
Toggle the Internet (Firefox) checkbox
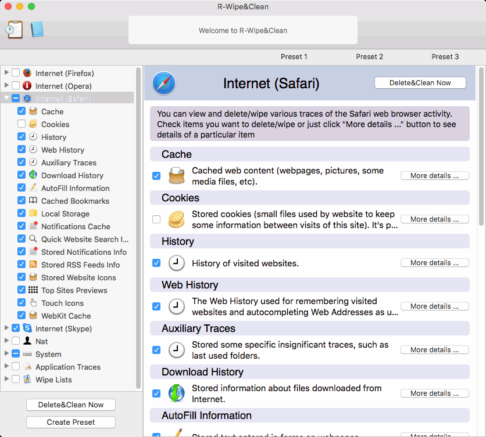pos(16,73)
